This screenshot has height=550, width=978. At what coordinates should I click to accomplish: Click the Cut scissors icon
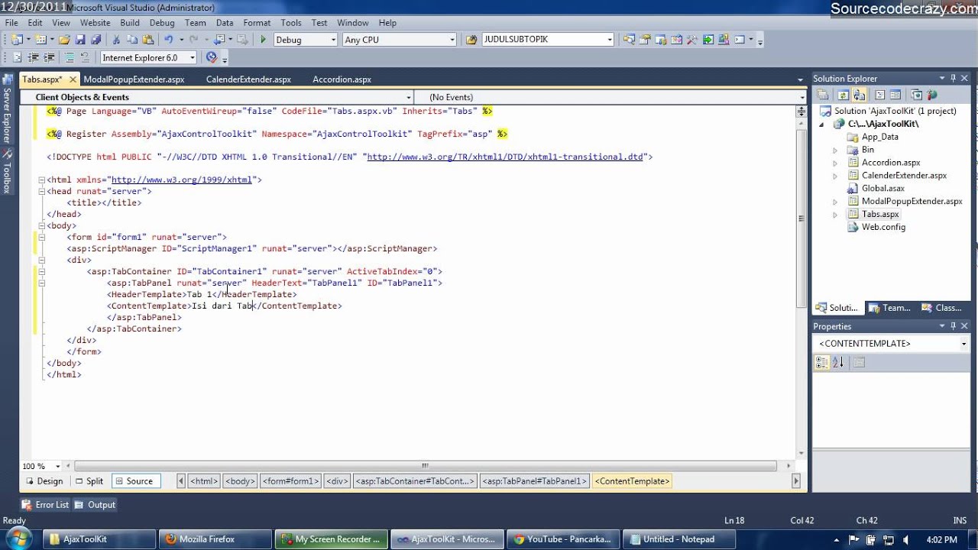(x=116, y=40)
